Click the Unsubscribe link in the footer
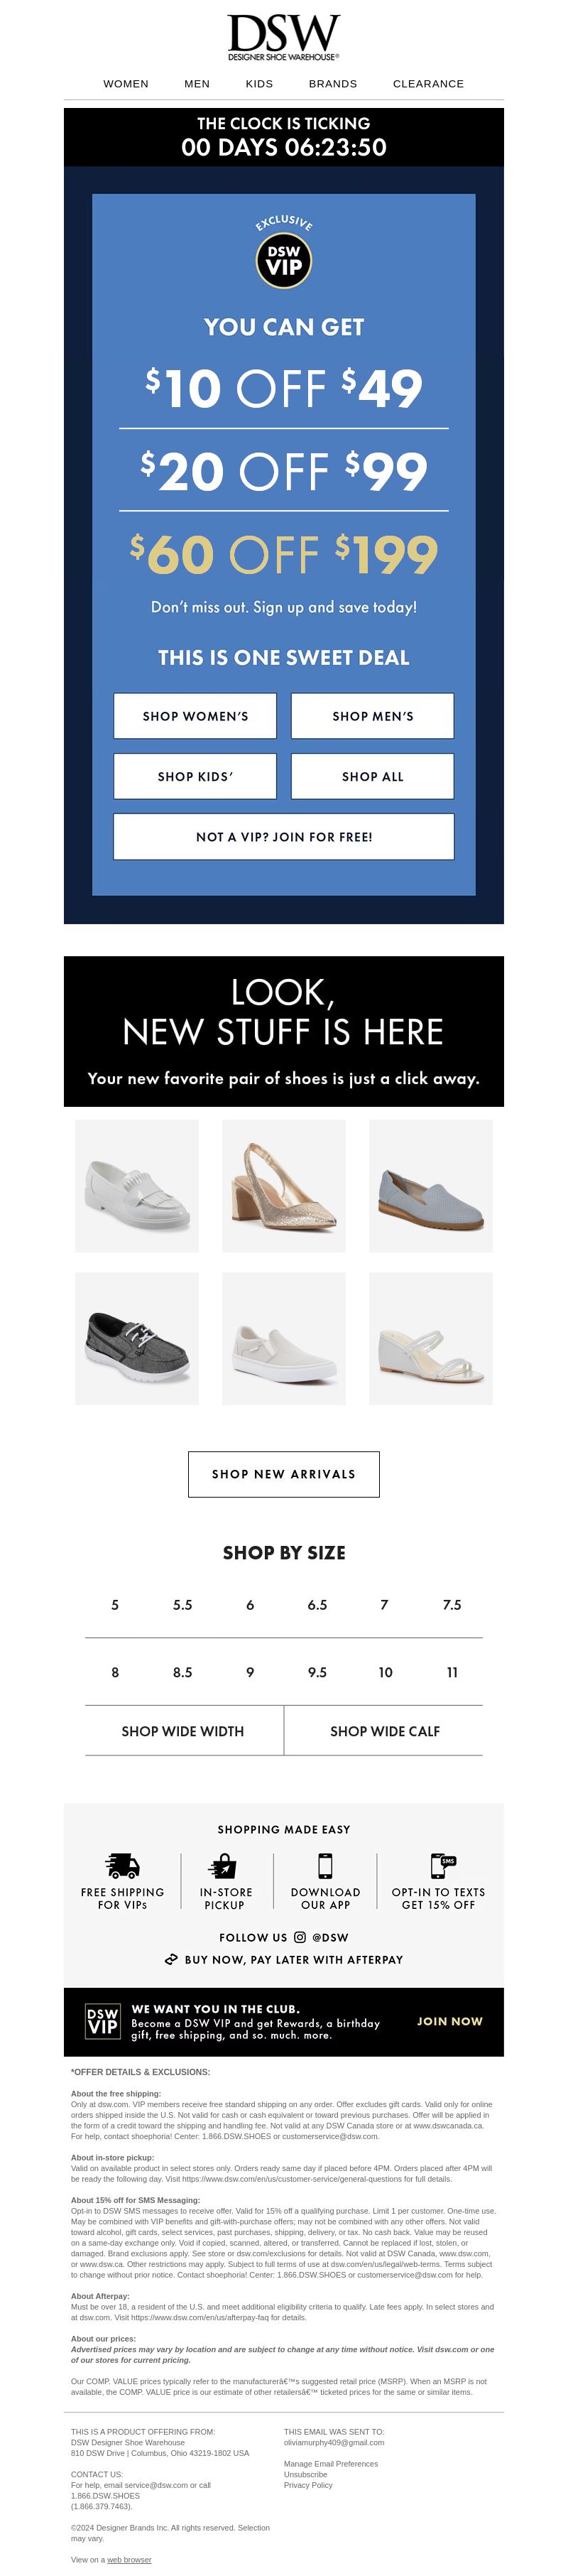This screenshot has height=2576, width=568. (305, 2474)
